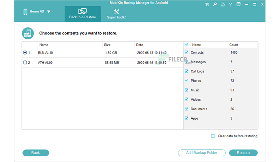Expand the Honor 6X device dropdown arrow
Image resolution: width=280 pixels, height=162 pixels.
click(x=49, y=11)
